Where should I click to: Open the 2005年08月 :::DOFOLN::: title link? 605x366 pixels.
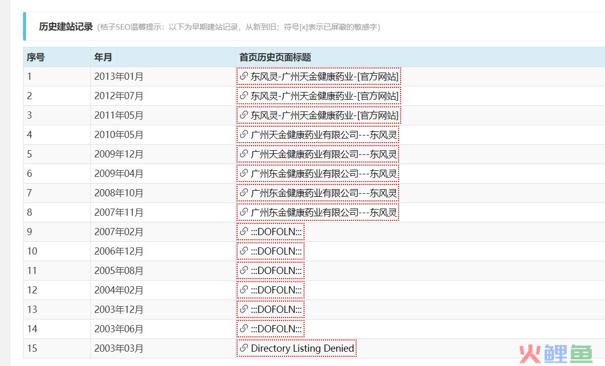point(276,270)
